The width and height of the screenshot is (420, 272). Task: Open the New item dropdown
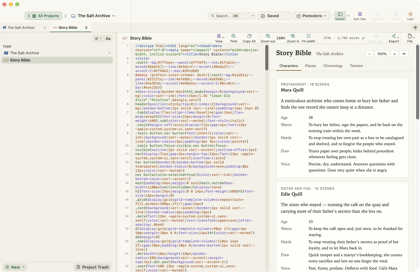point(15,267)
